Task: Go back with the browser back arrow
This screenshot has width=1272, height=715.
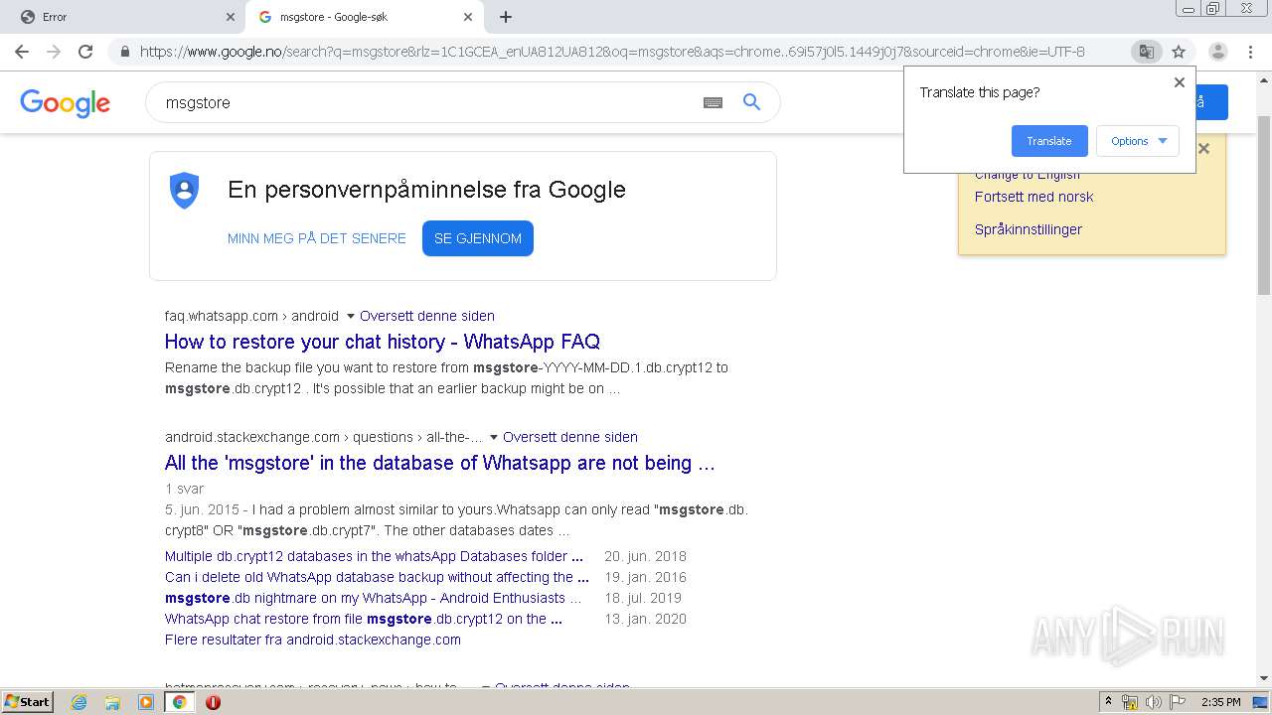Action: [22, 52]
